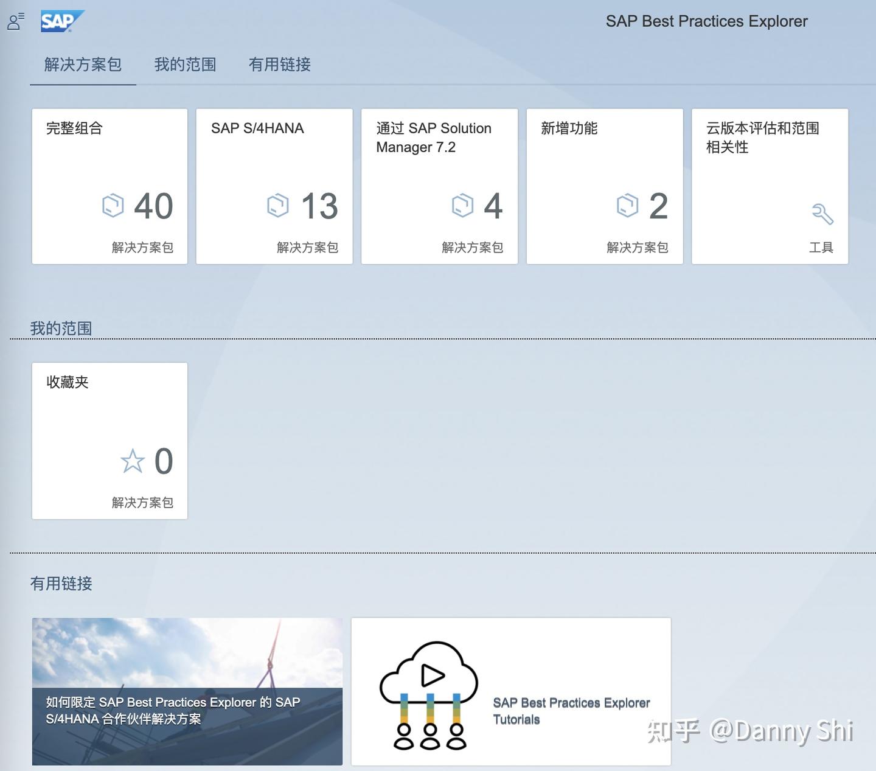Switch to the 有用链接 tab
The width and height of the screenshot is (876, 771).
pos(280,65)
